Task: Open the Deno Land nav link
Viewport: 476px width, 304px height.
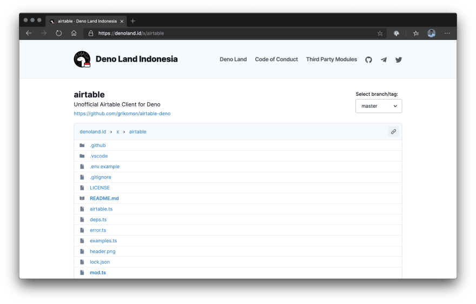Action: click(233, 59)
